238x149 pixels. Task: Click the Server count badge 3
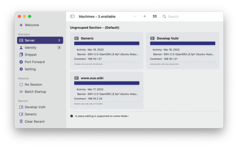point(59,40)
